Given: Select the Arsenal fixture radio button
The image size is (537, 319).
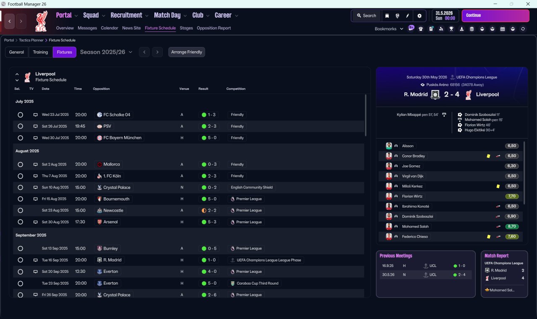Looking at the screenshot, I should click(20, 222).
